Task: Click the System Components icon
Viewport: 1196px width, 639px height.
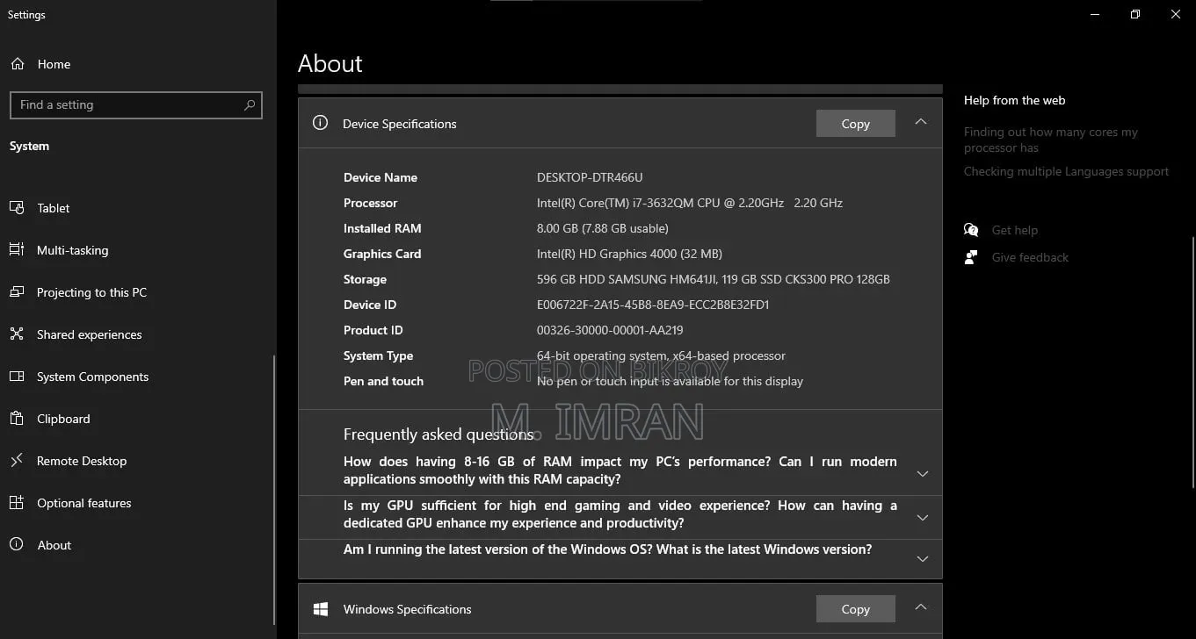Action: (17, 377)
